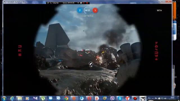Image resolution: width=180 pixels, height=101 pixels.
Task: Click the RU language indicator
Action: pyautogui.click(x=149, y=98)
